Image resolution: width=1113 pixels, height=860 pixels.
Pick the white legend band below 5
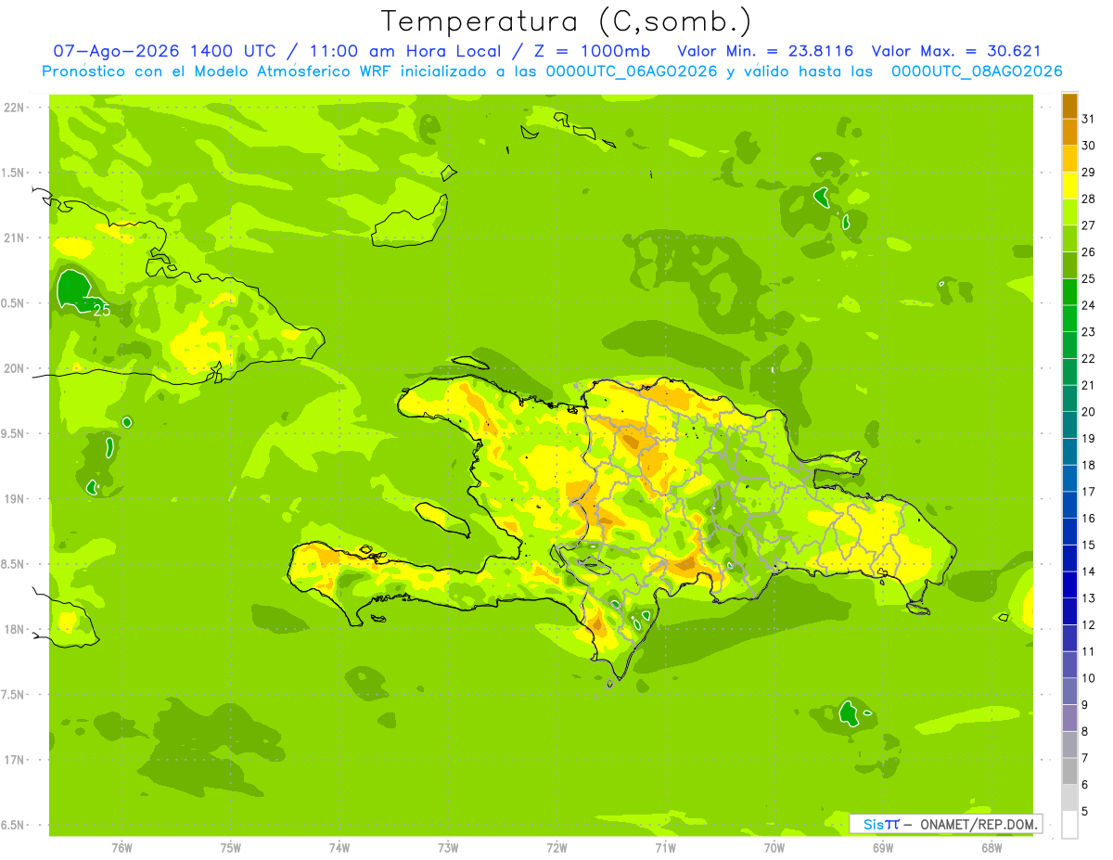[1069, 825]
